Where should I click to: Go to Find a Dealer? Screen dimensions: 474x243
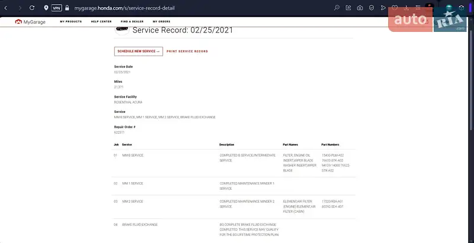(x=132, y=21)
